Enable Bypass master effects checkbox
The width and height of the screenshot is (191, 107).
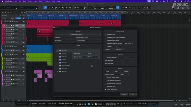[x=106, y=78]
